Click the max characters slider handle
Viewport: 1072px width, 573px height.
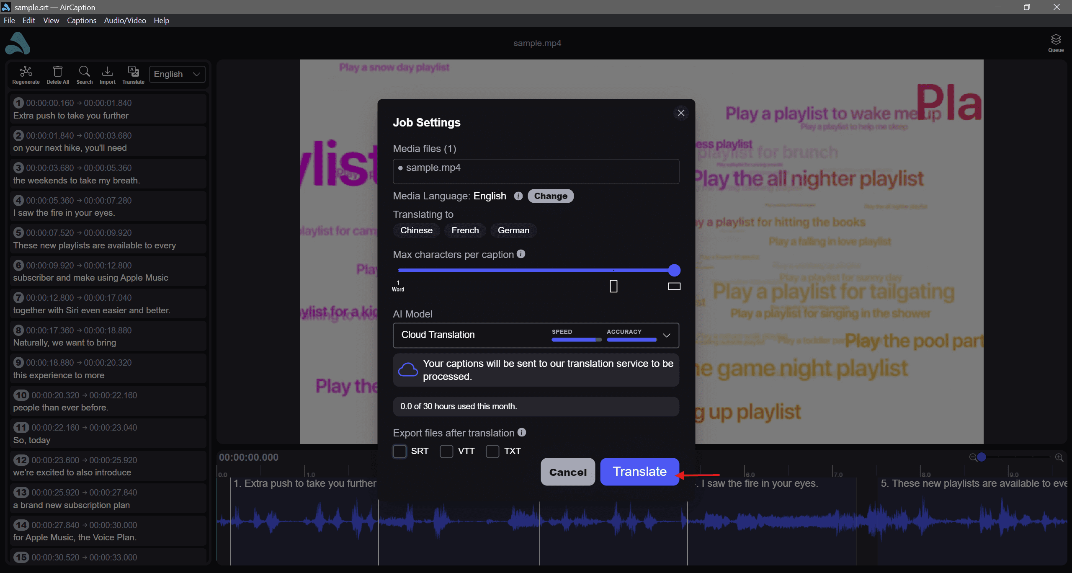[x=674, y=270]
